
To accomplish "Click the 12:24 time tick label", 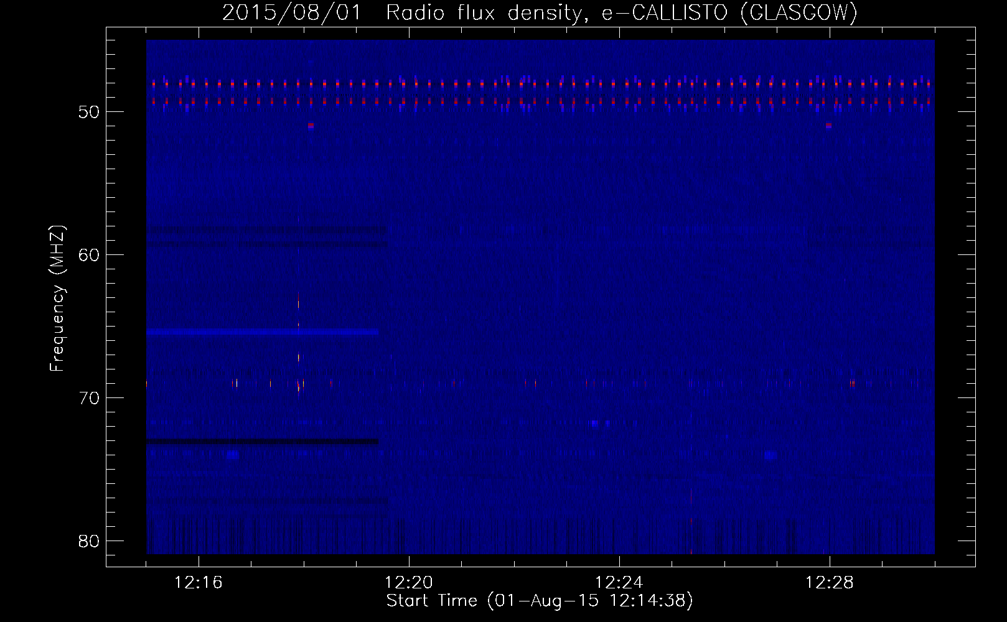I will click(619, 583).
